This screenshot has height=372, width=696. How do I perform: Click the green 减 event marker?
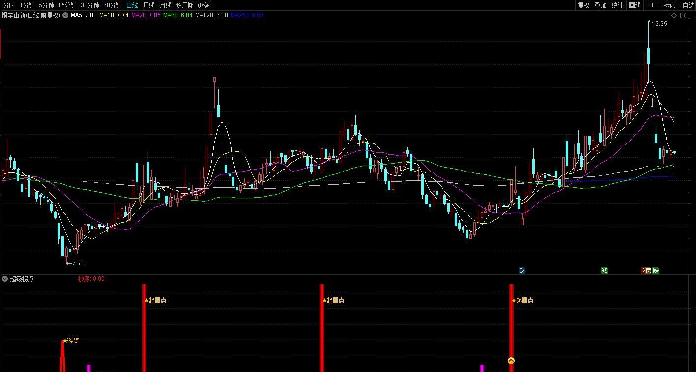604,270
